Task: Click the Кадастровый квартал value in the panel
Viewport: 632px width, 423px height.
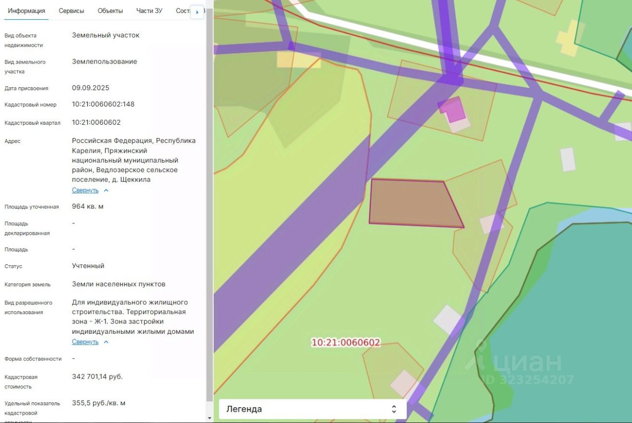Action: (96, 122)
